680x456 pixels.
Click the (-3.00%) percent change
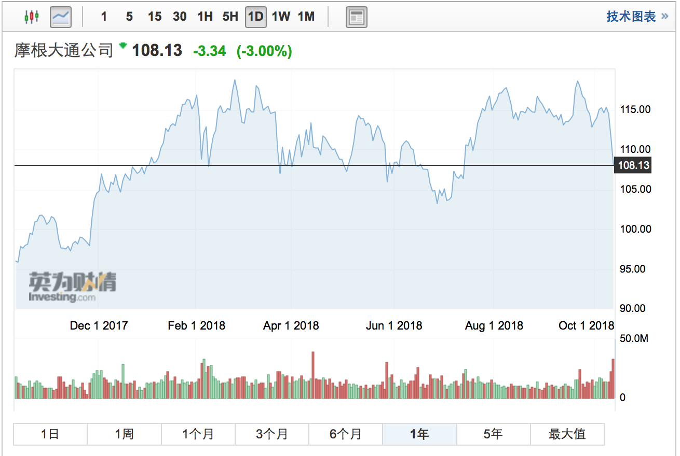264,51
